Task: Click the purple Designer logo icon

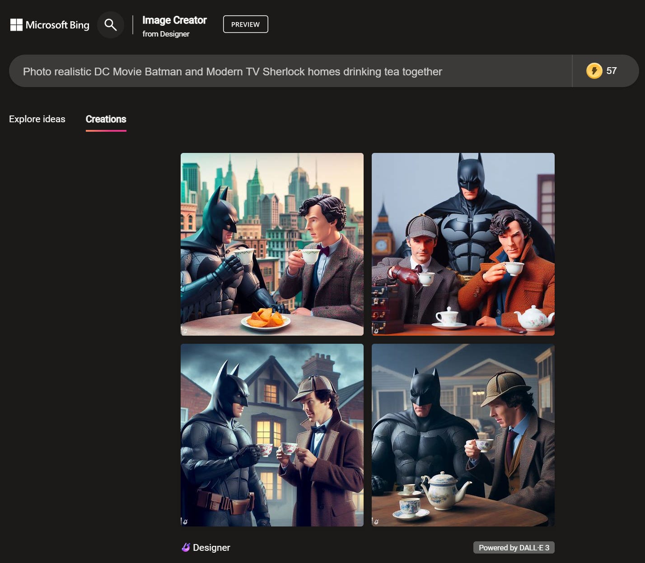Action: click(186, 548)
